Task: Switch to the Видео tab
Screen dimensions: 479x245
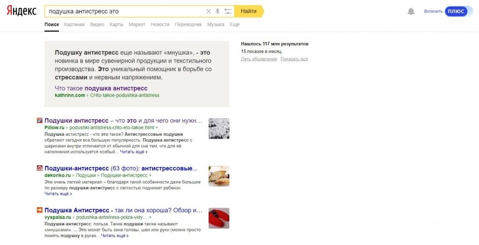Action: tap(97, 24)
